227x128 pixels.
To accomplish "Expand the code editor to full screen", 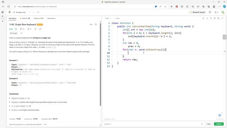I will click(x=222, y=18).
